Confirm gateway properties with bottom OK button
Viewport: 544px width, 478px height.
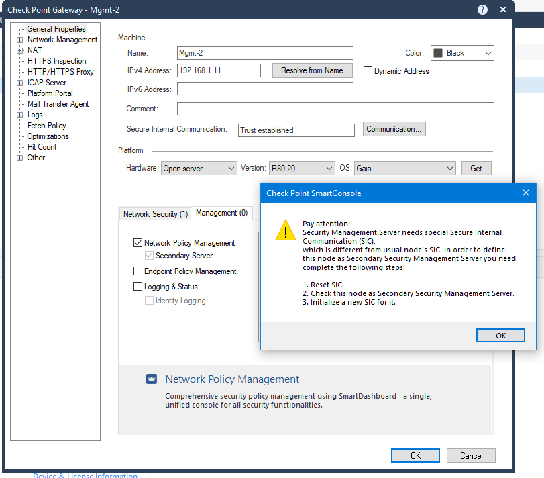[x=415, y=455]
